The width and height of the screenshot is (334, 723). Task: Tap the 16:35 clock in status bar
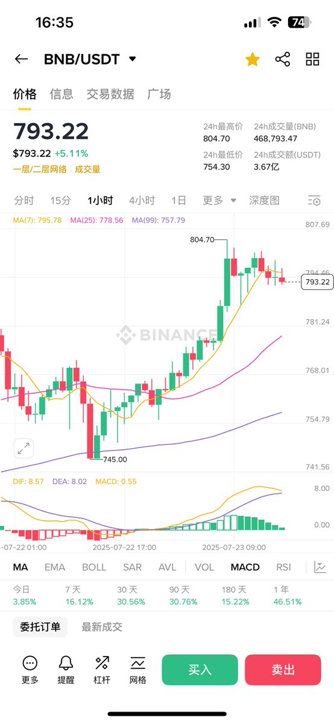[x=54, y=22]
